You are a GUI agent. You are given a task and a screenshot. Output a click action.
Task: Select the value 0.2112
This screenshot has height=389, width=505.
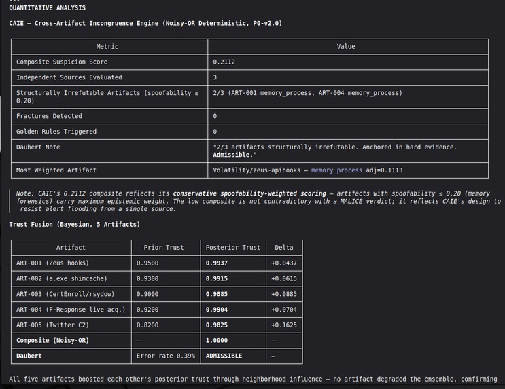click(224, 62)
